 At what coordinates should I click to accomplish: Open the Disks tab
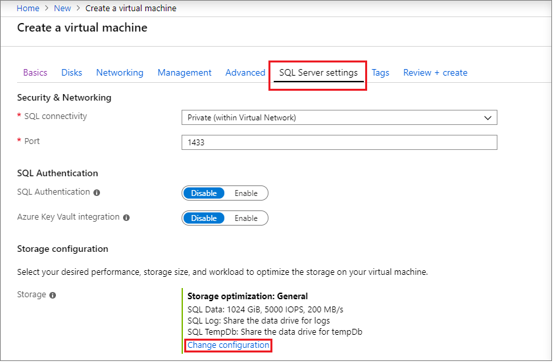[72, 73]
